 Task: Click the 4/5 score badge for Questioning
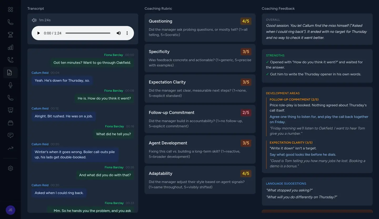tap(246, 21)
